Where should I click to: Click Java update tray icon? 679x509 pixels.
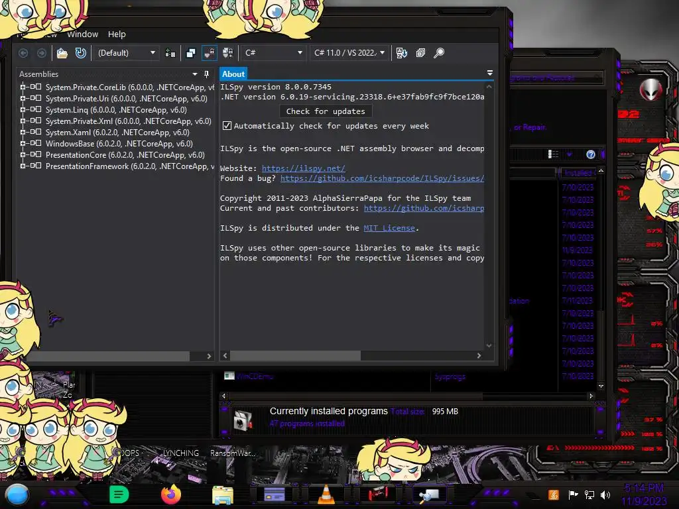(554, 494)
